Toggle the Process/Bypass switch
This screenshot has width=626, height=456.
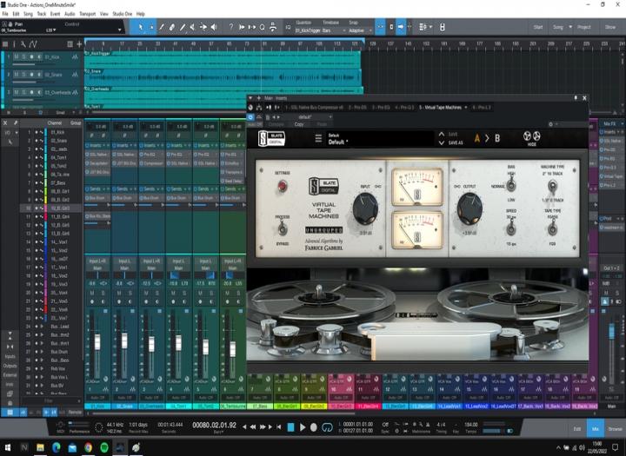click(x=282, y=229)
